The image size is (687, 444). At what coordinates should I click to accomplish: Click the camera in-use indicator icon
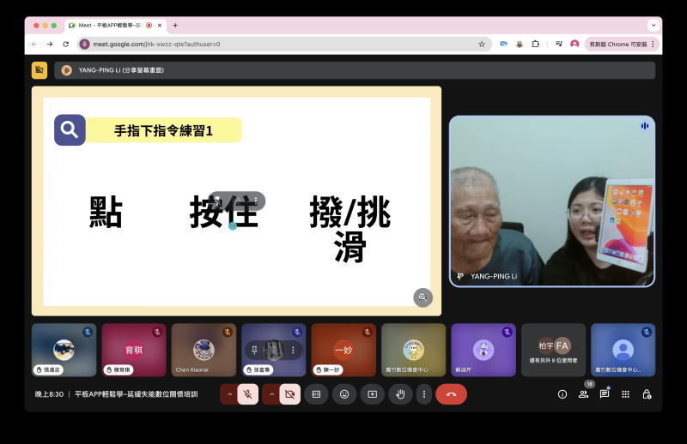(503, 45)
